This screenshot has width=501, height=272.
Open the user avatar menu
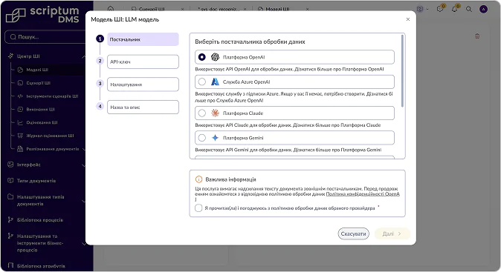(x=483, y=9)
